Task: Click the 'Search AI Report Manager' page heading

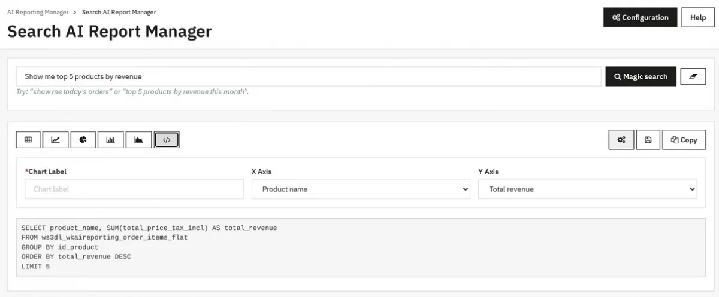Action: point(110,31)
